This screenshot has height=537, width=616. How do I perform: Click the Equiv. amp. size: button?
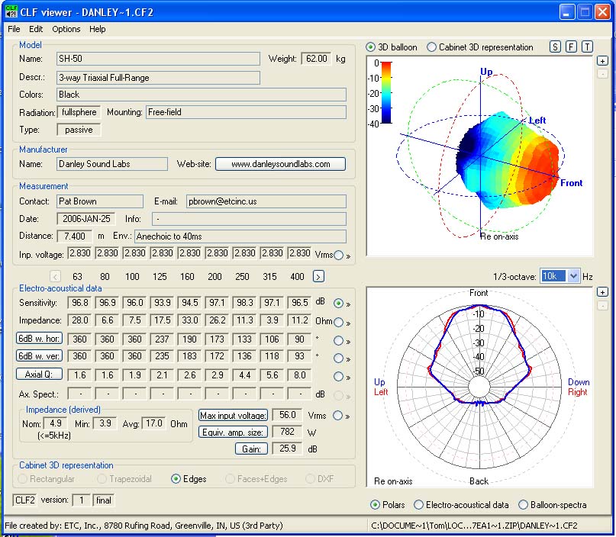pyautogui.click(x=233, y=432)
